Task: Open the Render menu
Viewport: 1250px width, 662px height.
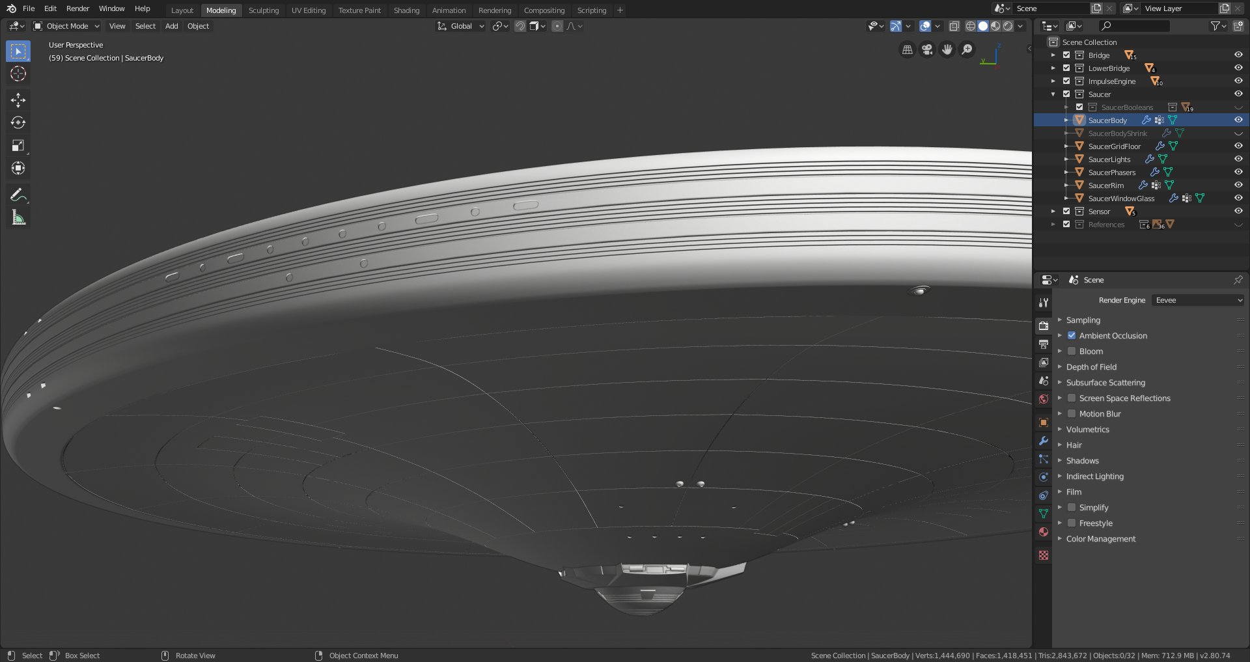Action: (x=77, y=8)
